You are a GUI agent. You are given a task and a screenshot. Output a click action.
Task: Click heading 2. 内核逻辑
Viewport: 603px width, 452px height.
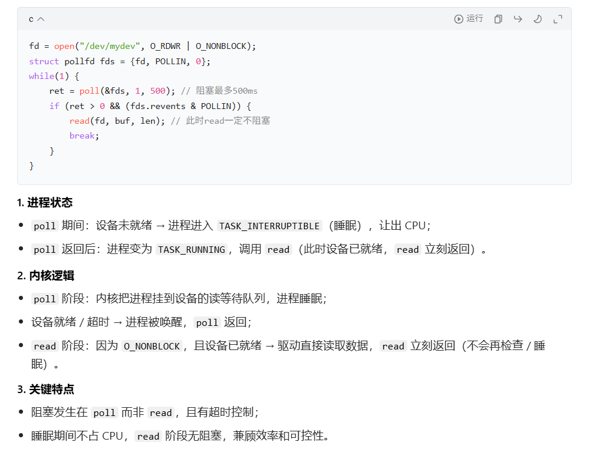pos(46,276)
